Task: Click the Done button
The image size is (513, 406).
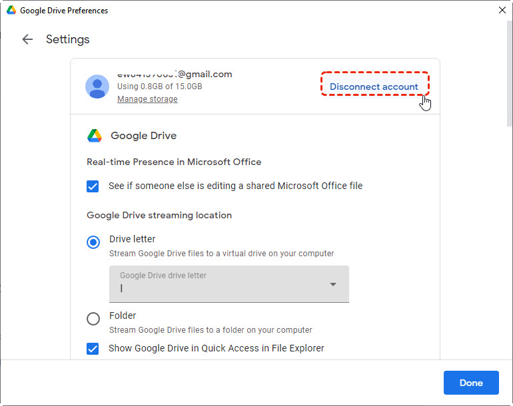Action: click(471, 383)
